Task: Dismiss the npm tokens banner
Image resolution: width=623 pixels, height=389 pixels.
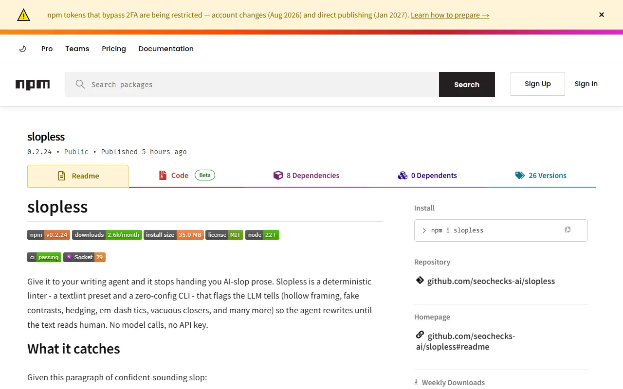Action: [x=602, y=15]
